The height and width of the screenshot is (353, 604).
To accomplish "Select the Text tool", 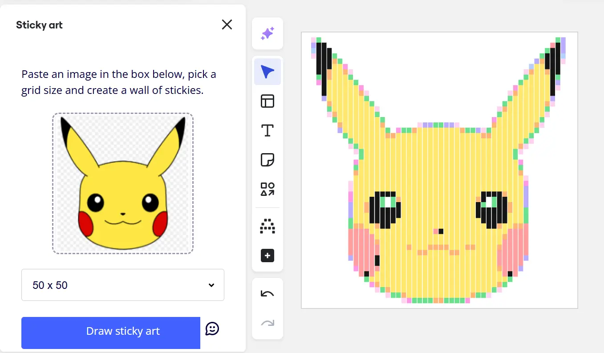I will 268,131.
